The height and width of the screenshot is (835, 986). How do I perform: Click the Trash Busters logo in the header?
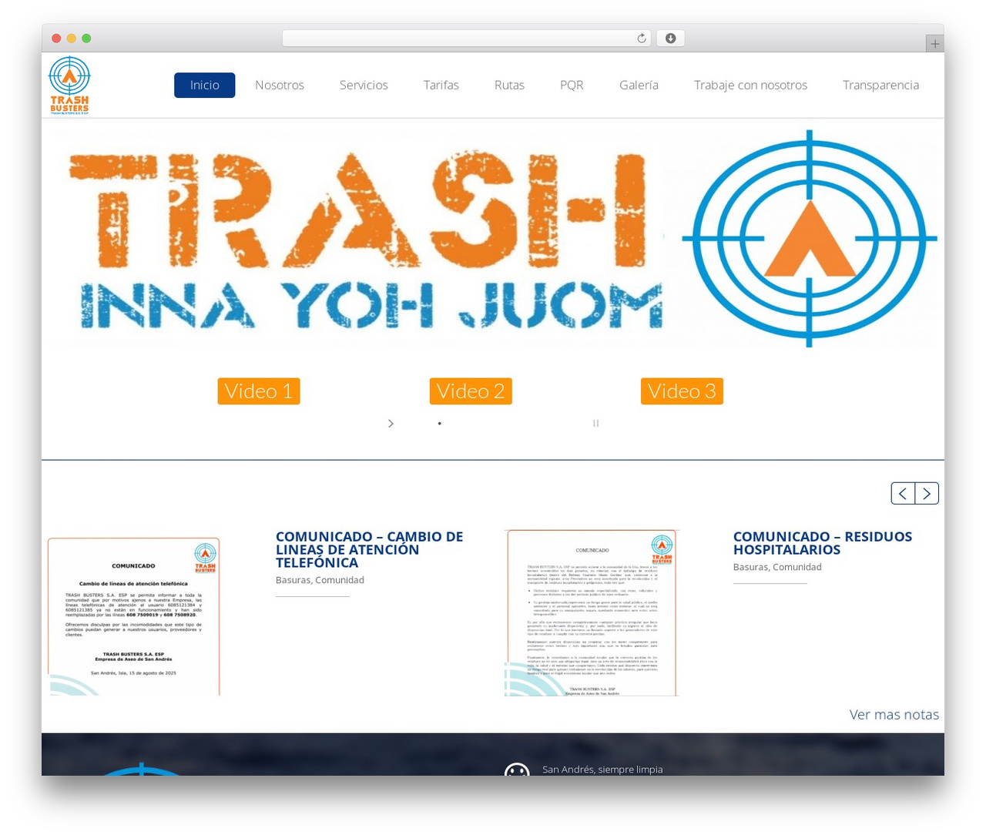pos(69,86)
